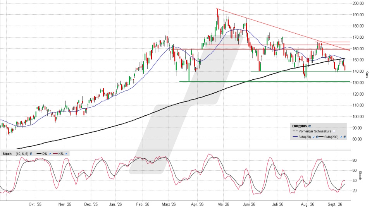The width and height of the screenshot is (372, 209).
Task: Enable the Vorheriger Schlusskurs checkbox
Action: click(x=334, y=131)
